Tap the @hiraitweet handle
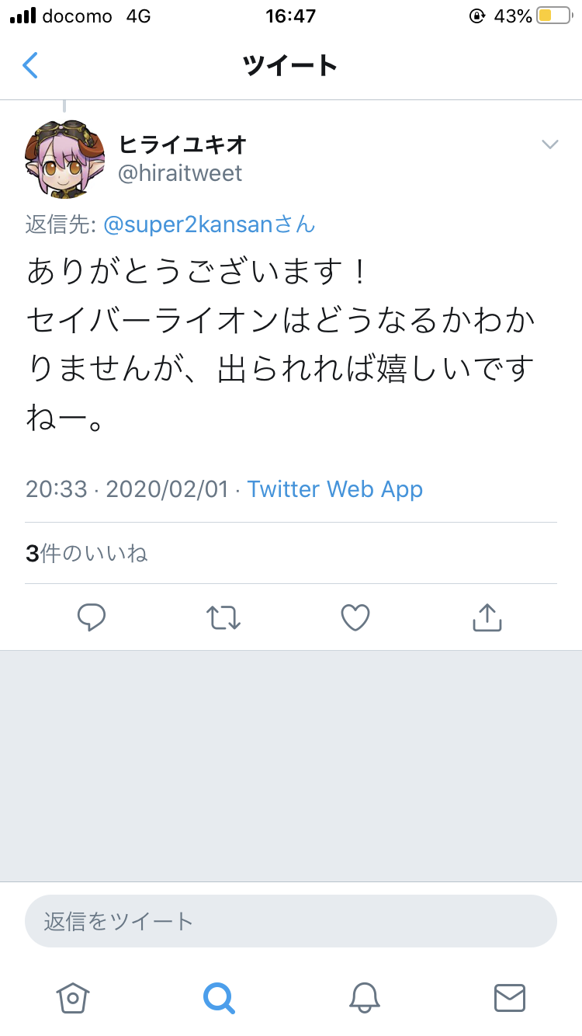The image size is (582, 1036). coord(180,173)
